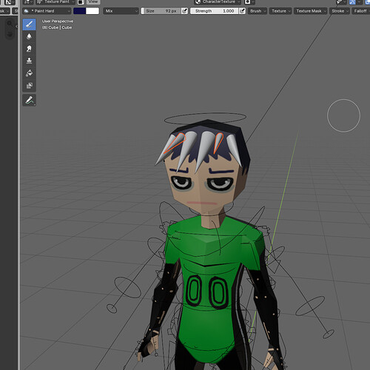Open the View menu
This screenshot has height=370, width=370.
(x=93, y=2)
